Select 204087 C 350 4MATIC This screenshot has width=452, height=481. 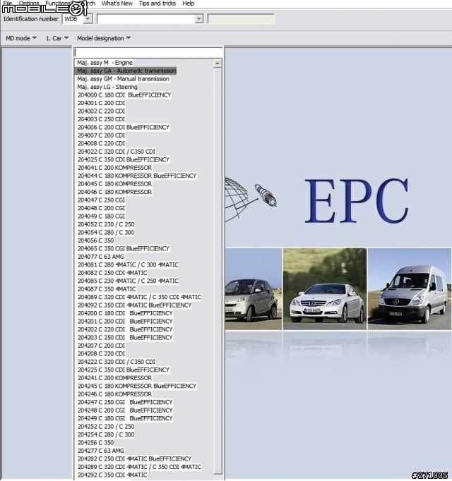pyautogui.click(x=107, y=289)
